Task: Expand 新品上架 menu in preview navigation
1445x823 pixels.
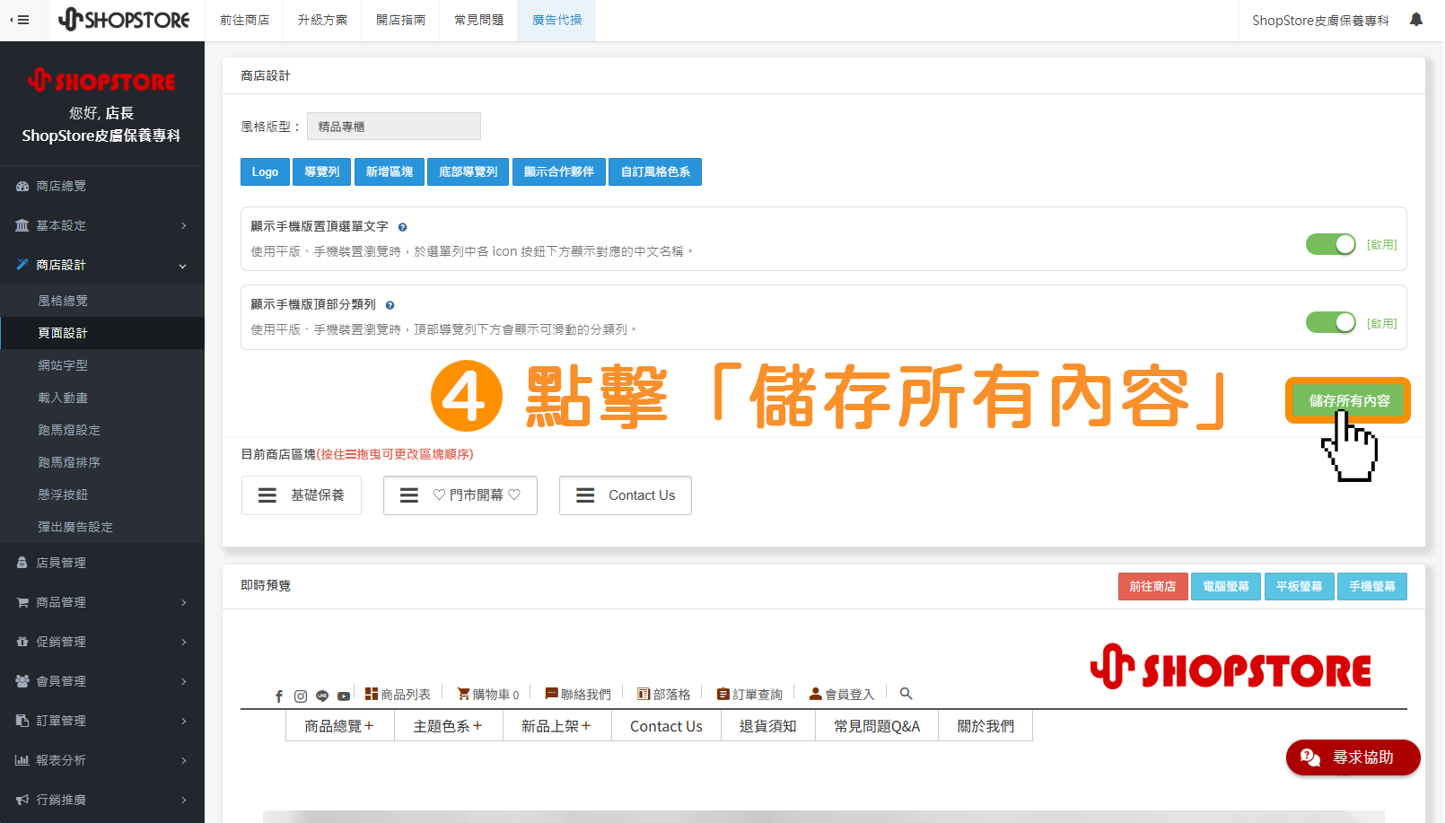Action: (x=556, y=726)
